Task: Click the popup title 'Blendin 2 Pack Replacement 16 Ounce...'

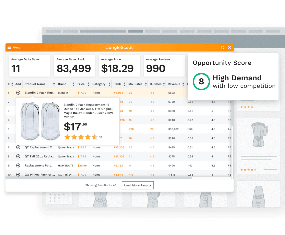Action: (88, 111)
